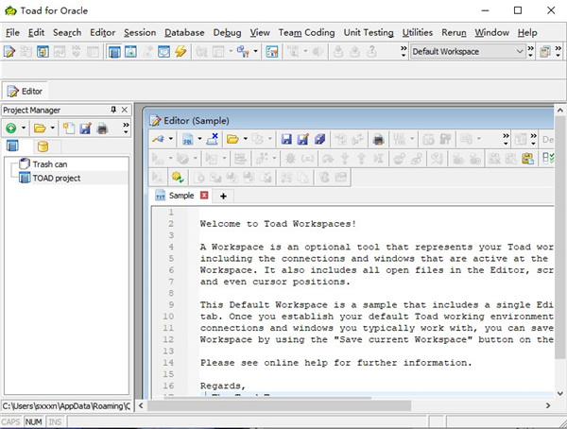Viewport: 567px width, 429px height.
Task: Click the printer icon in Project Manager toolbar
Action: [x=102, y=128]
